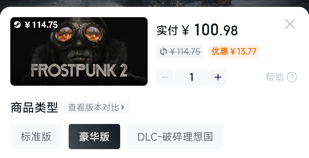309x158 pixels.
Task: Decrease quantity with the minus button
Action: pyautogui.click(x=165, y=77)
